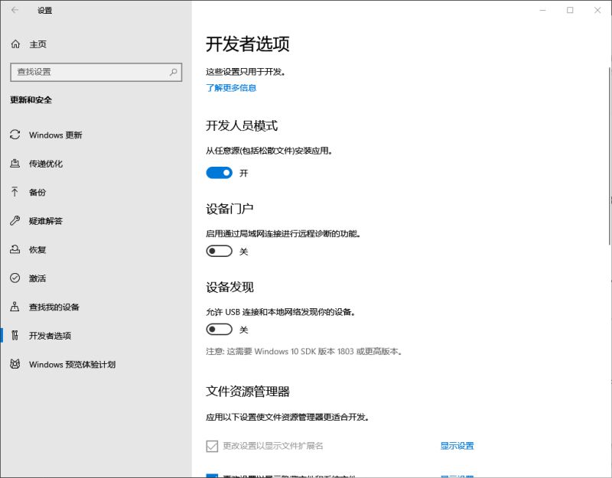Select 恢复 in the sidebar
This screenshot has height=478, width=612.
click(x=37, y=249)
